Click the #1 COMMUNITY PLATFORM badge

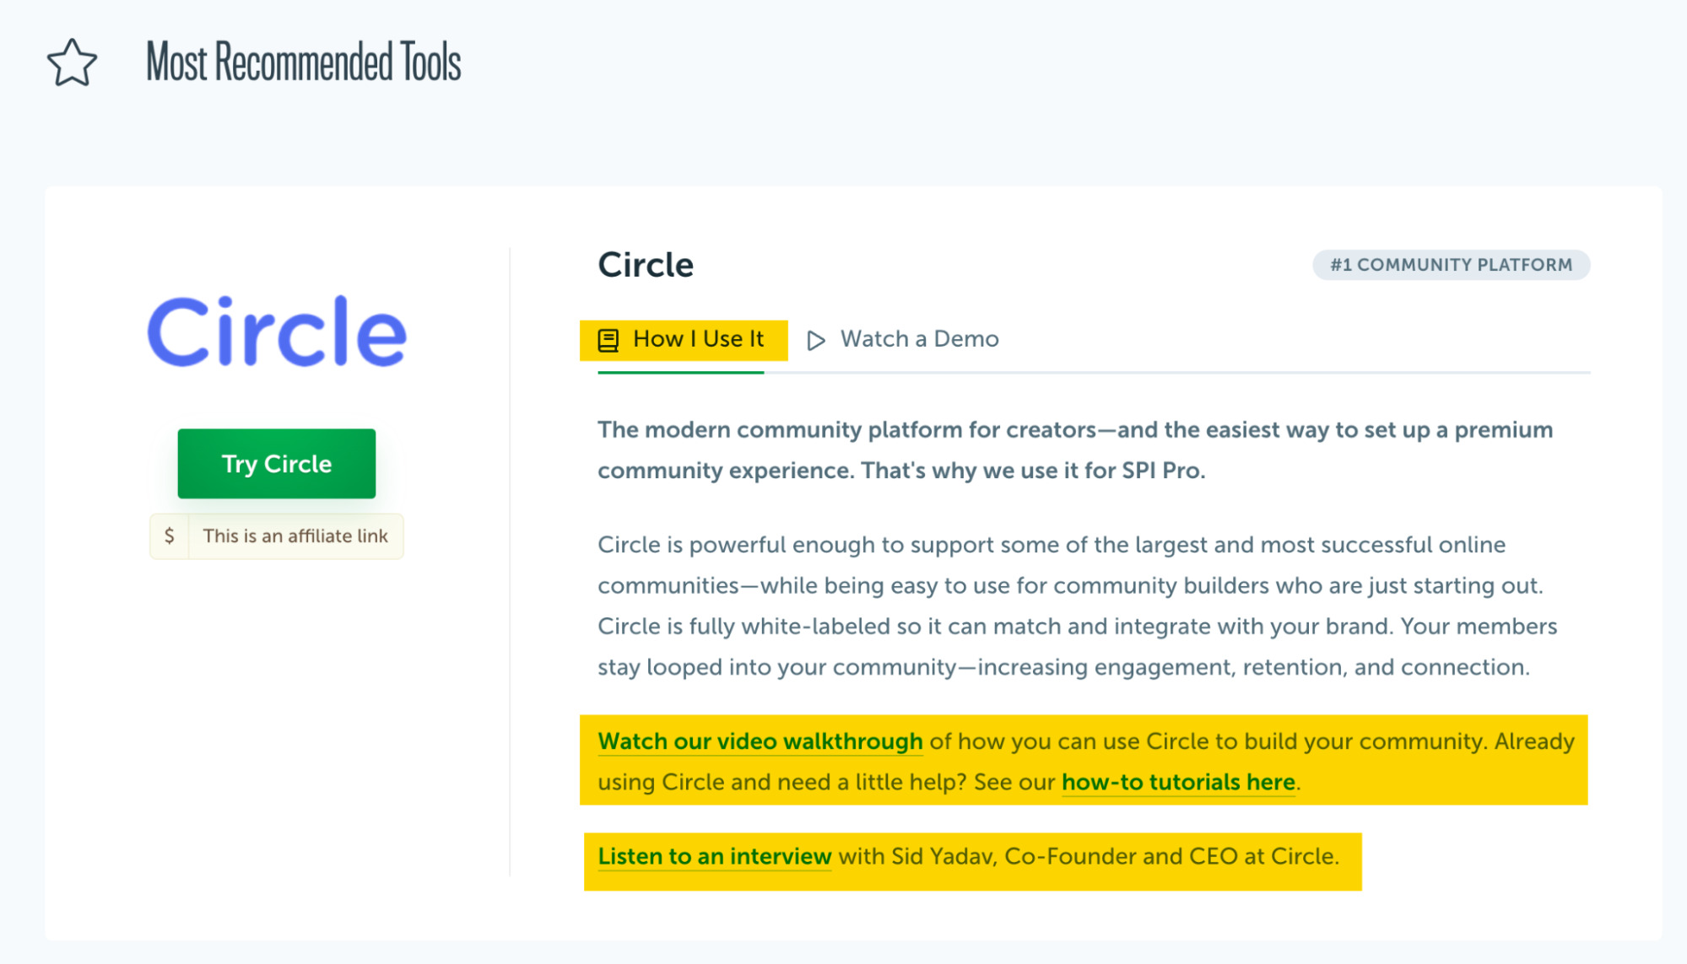tap(1451, 264)
